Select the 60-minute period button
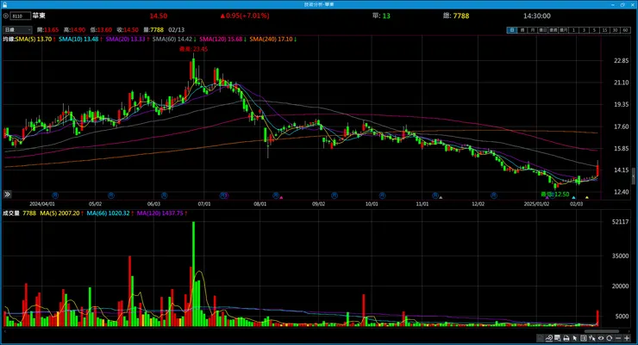The image size is (638, 345). pos(625,30)
